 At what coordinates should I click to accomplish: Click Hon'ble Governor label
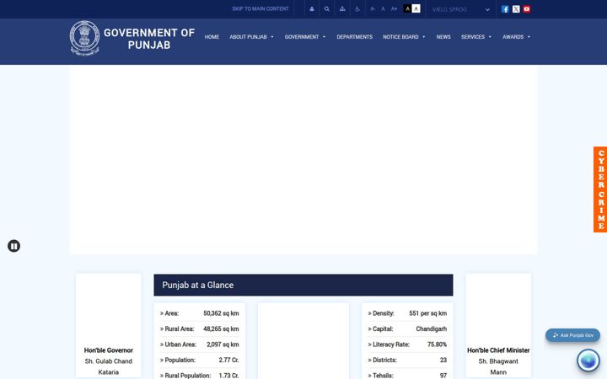(x=109, y=350)
